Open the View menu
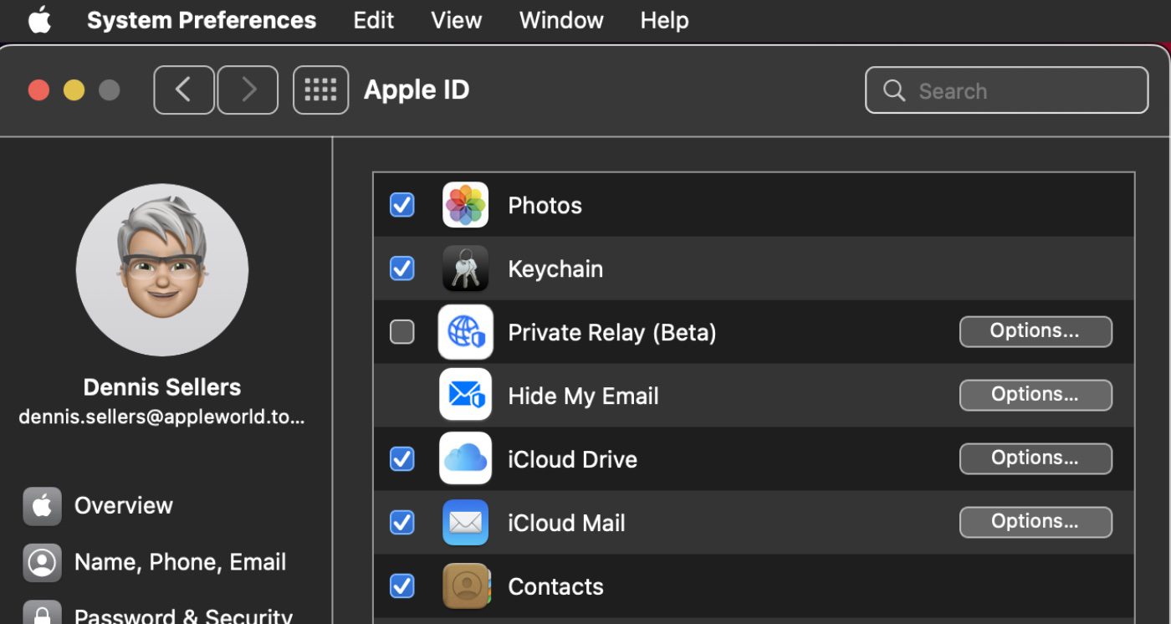The width and height of the screenshot is (1171, 624). coord(456,20)
